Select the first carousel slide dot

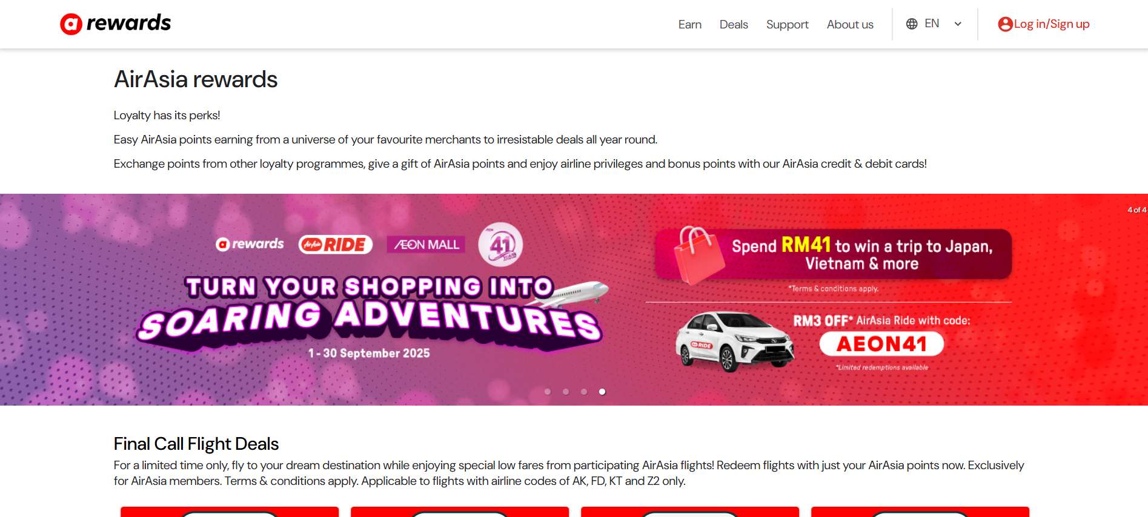pyautogui.click(x=548, y=392)
